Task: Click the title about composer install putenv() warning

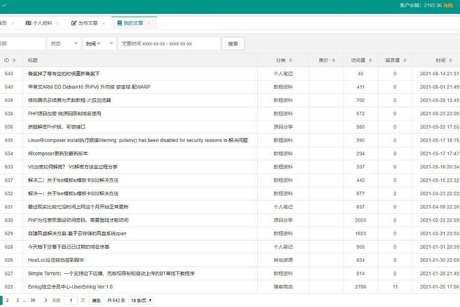Action: click(138, 140)
